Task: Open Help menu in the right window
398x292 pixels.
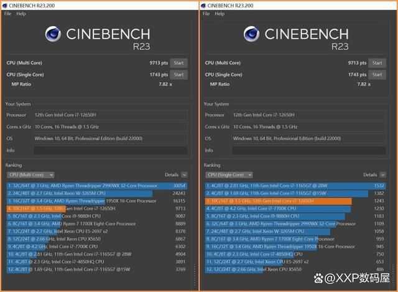Action: pyautogui.click(x=220, y=13)
